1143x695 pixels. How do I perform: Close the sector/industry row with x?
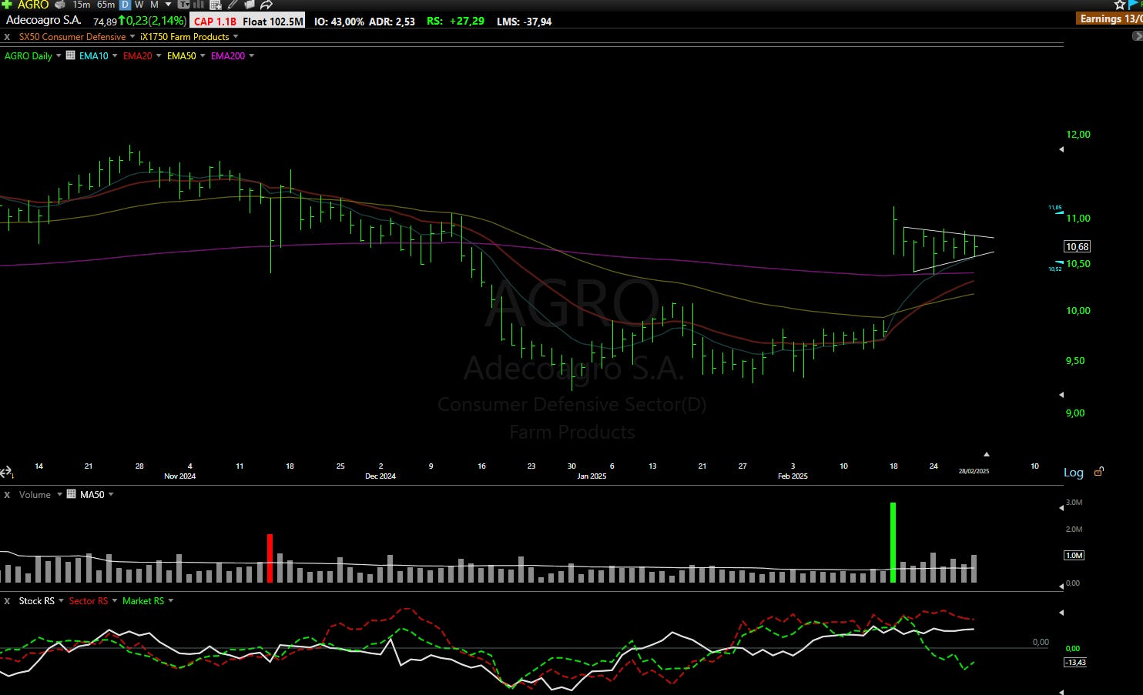7,37
